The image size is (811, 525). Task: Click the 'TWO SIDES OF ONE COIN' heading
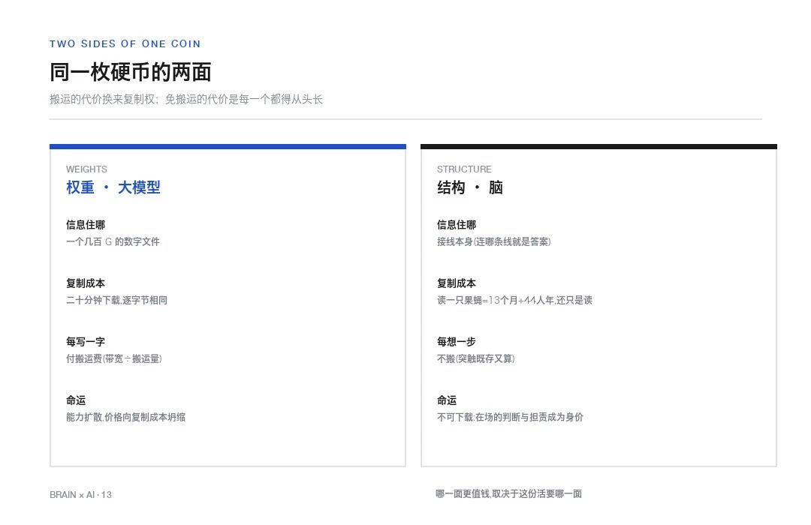pyautogui.click(x=125, y=44)
